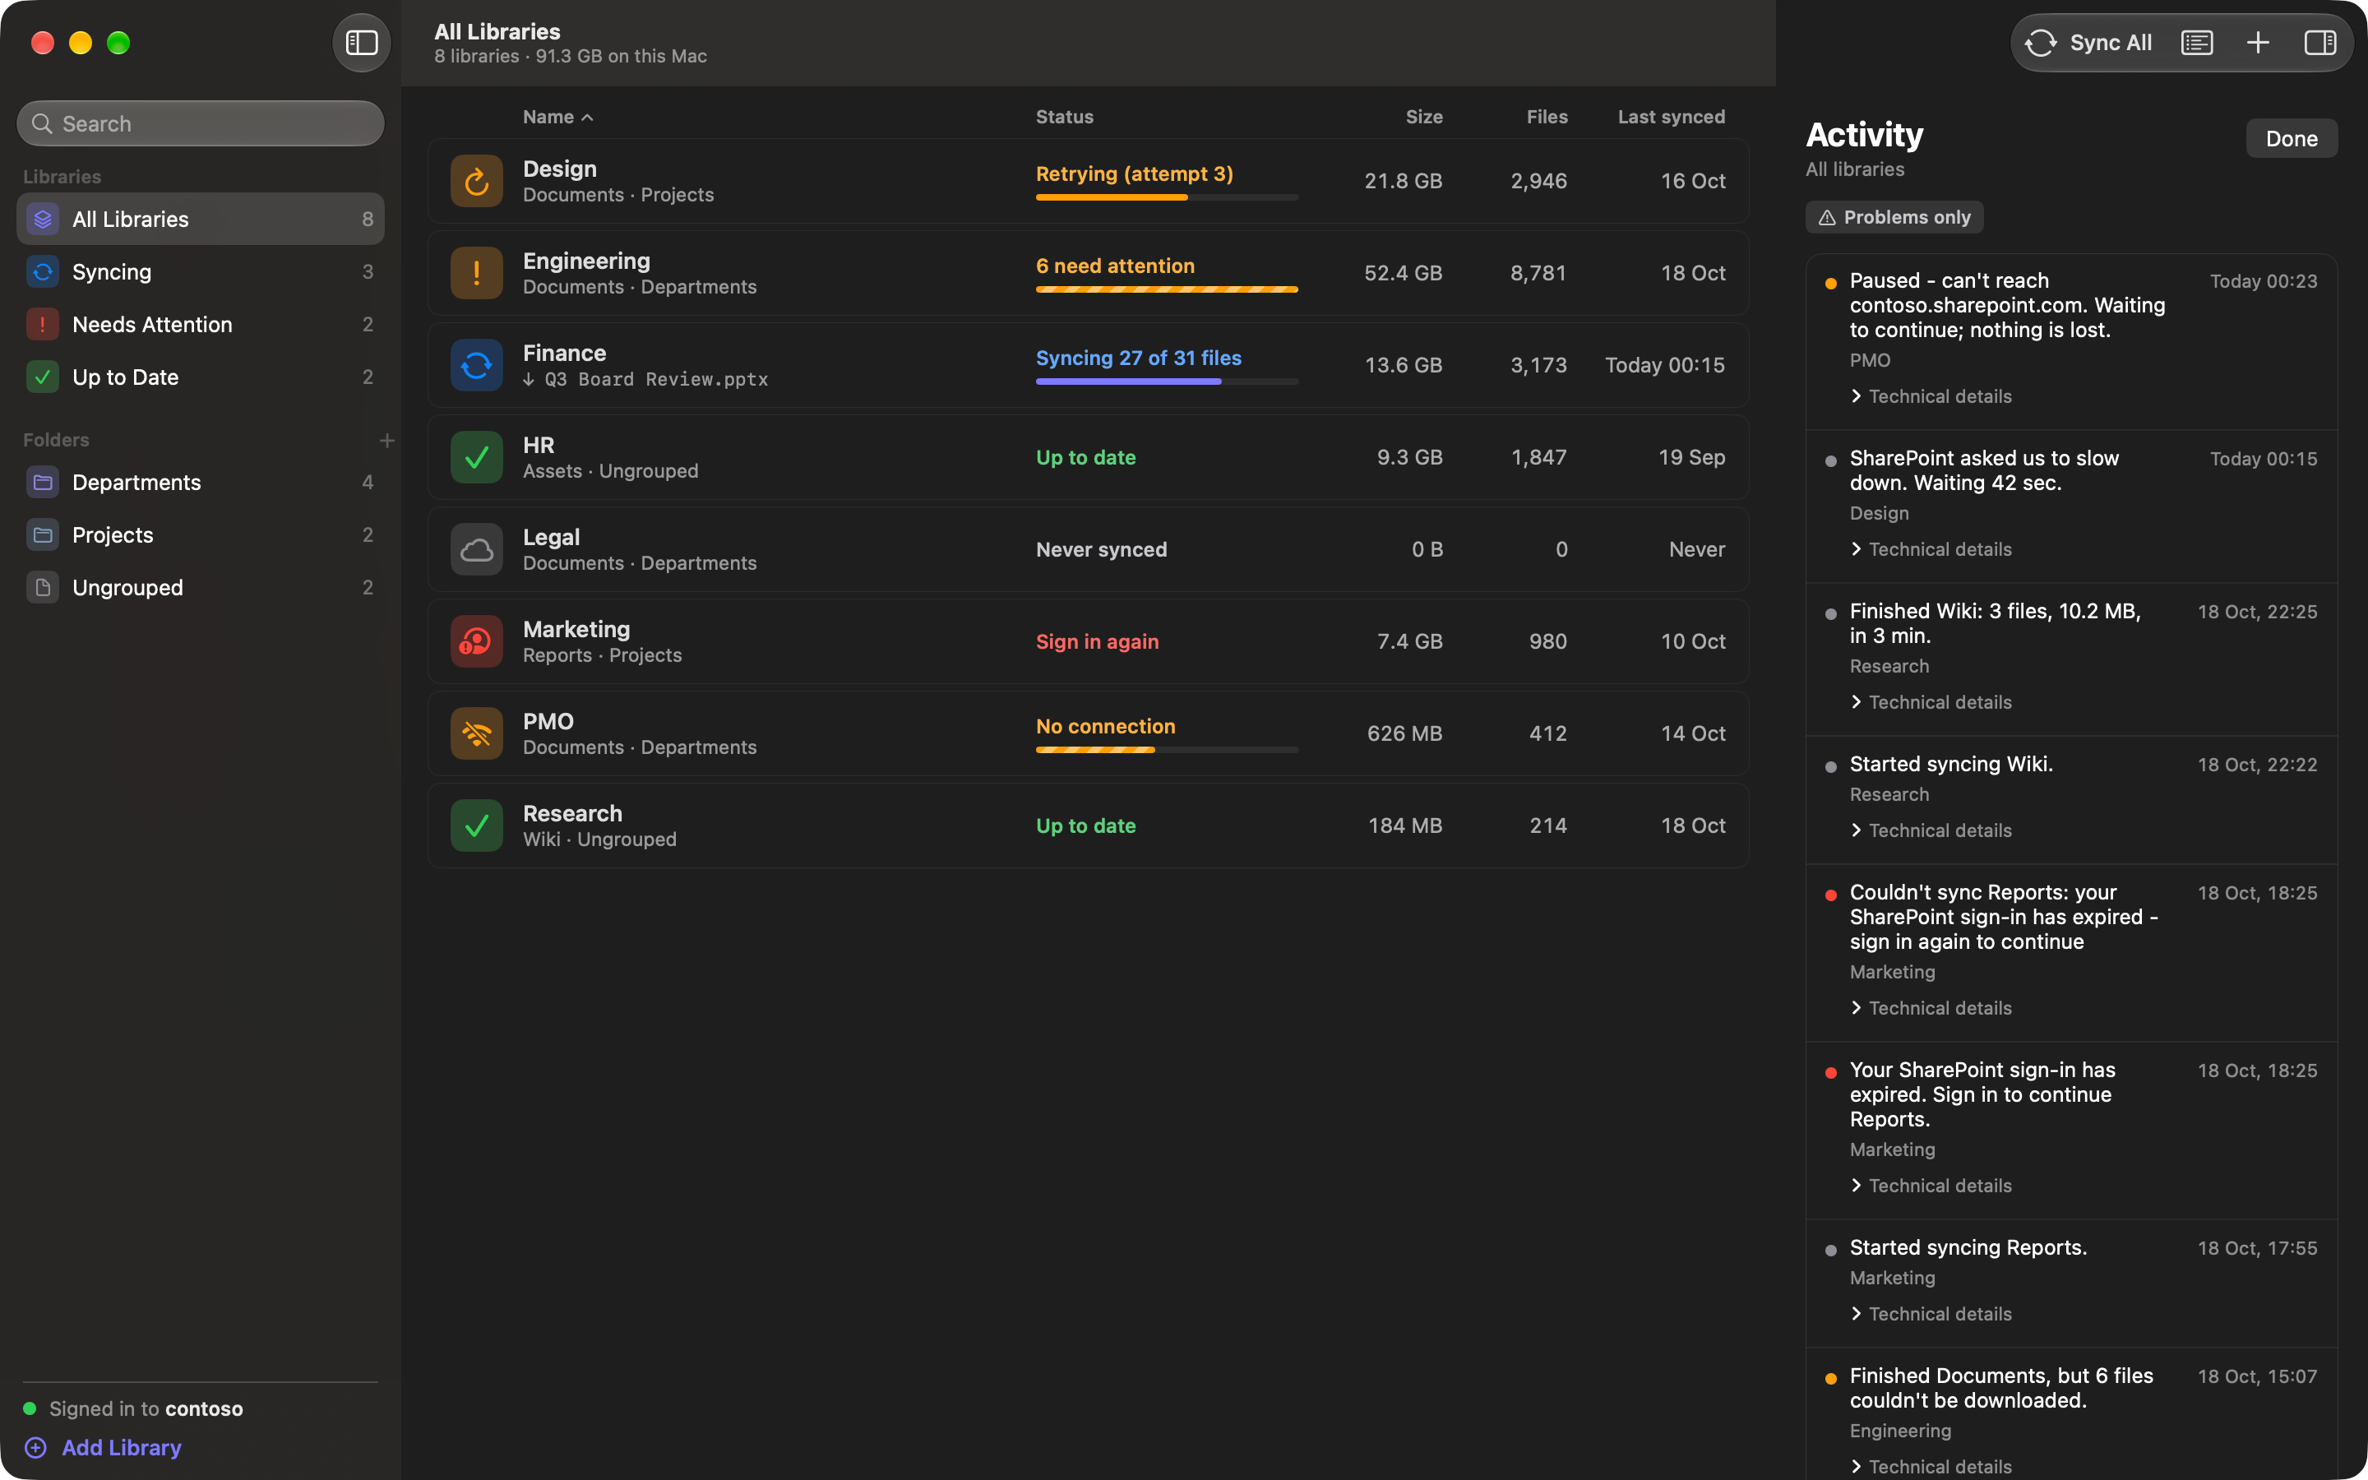Image resolution: width=2368 pixels, height=1480 pixels.
Task: Expand Technical details under sign-in has expired entry
Action: pos(1931,1186)
